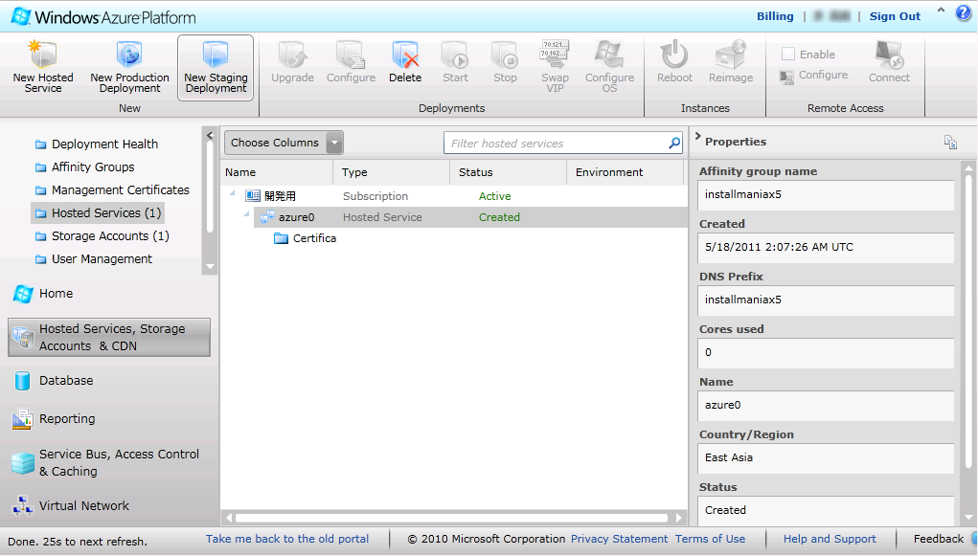Image resolution: width=978 pixels, height=556 pixels.
Task: Open the Database section
Action: tap(53, 381)
